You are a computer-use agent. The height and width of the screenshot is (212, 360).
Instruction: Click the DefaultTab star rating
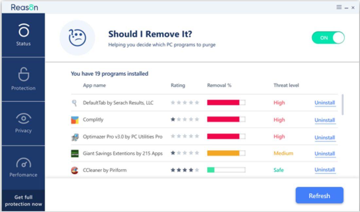pos(185,102)
